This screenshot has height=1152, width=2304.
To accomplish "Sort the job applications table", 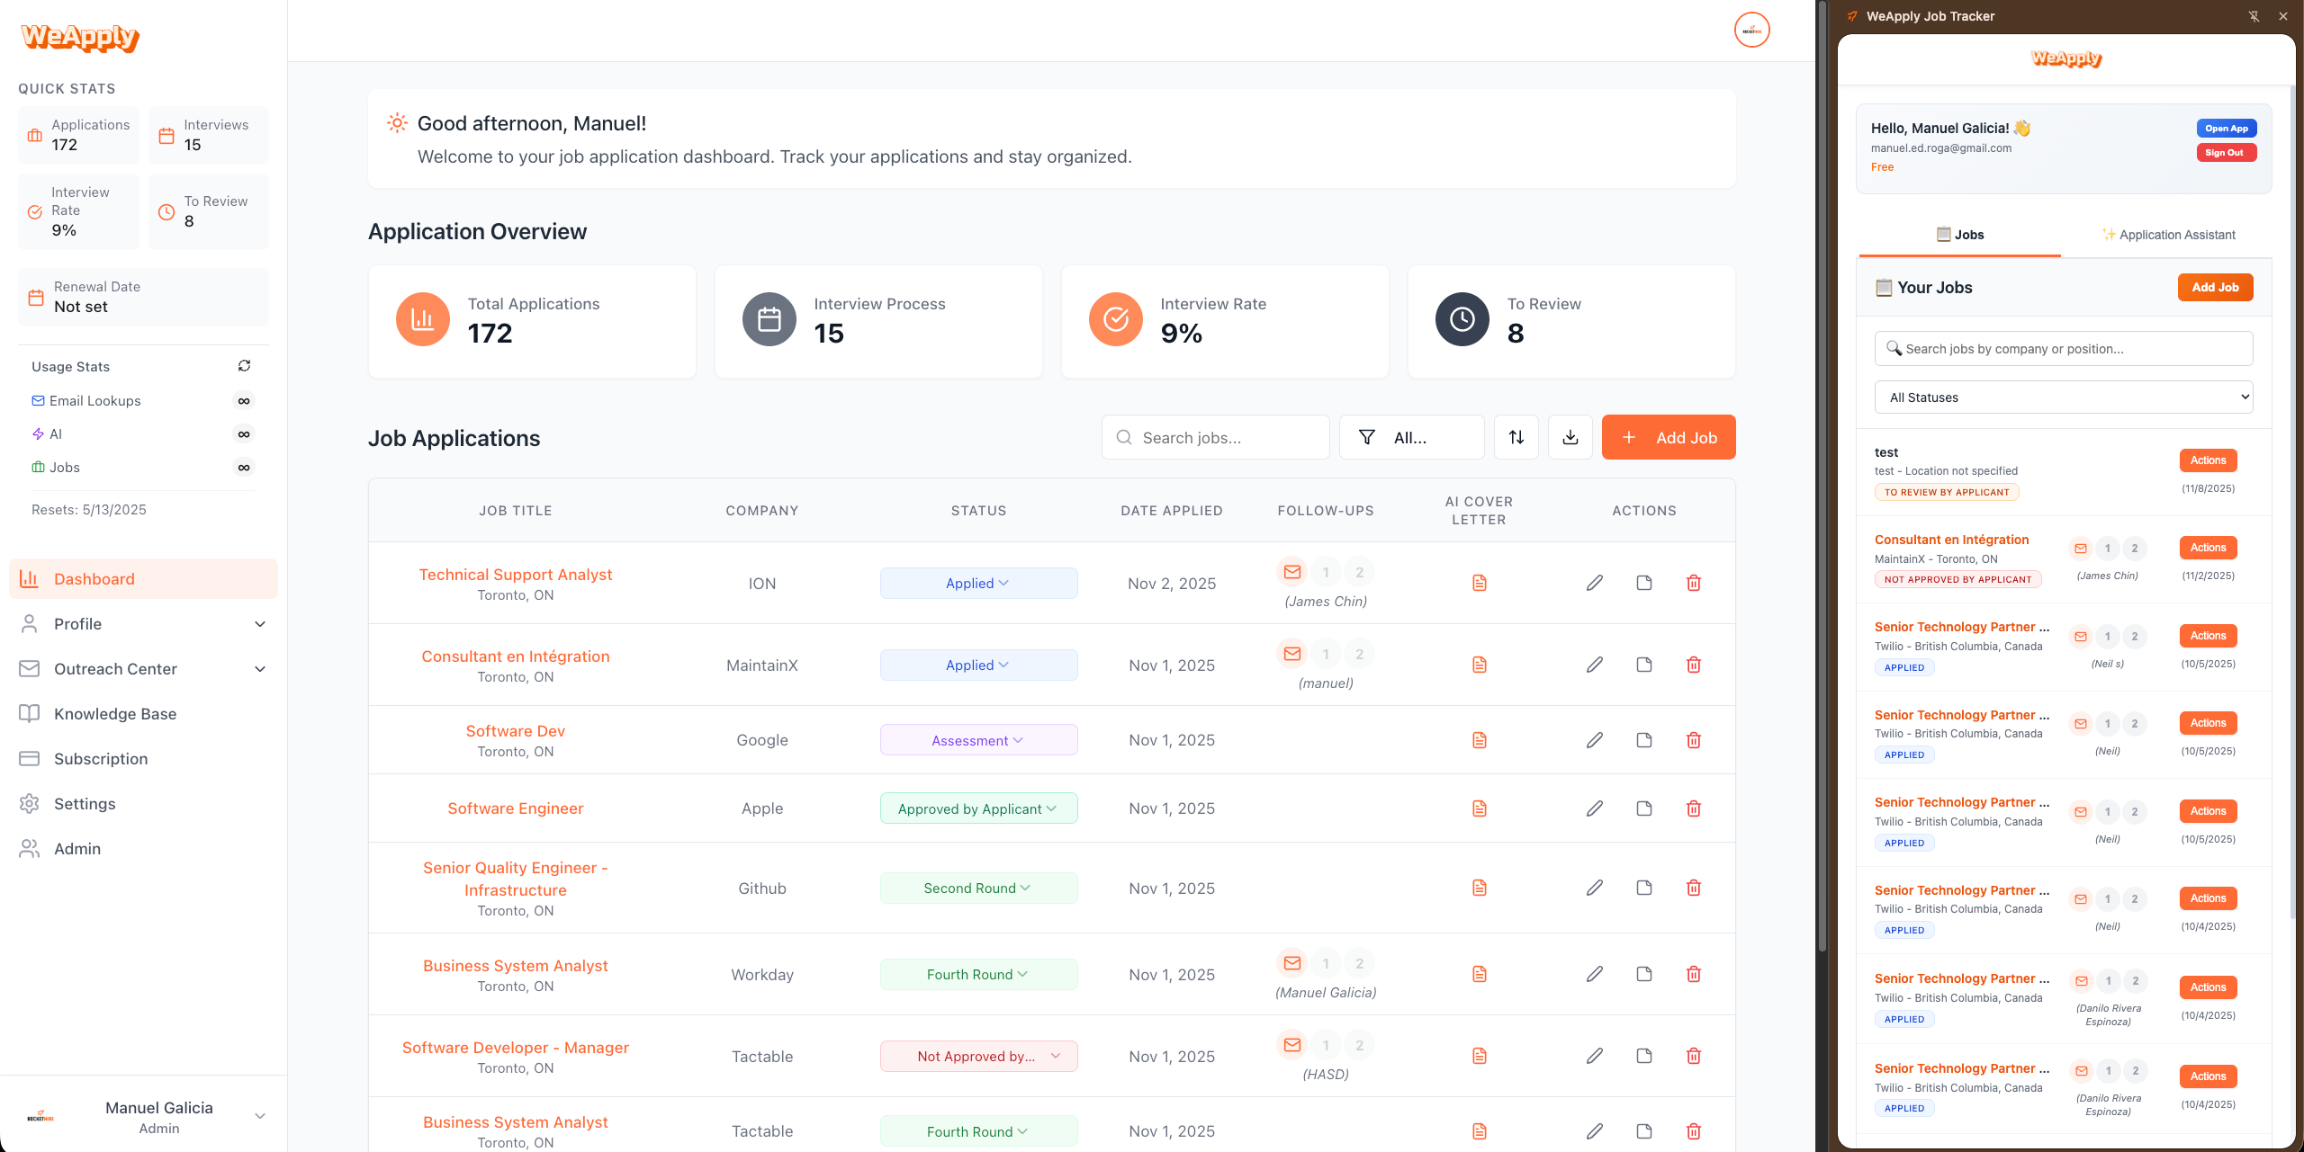I will (1516, 437).
